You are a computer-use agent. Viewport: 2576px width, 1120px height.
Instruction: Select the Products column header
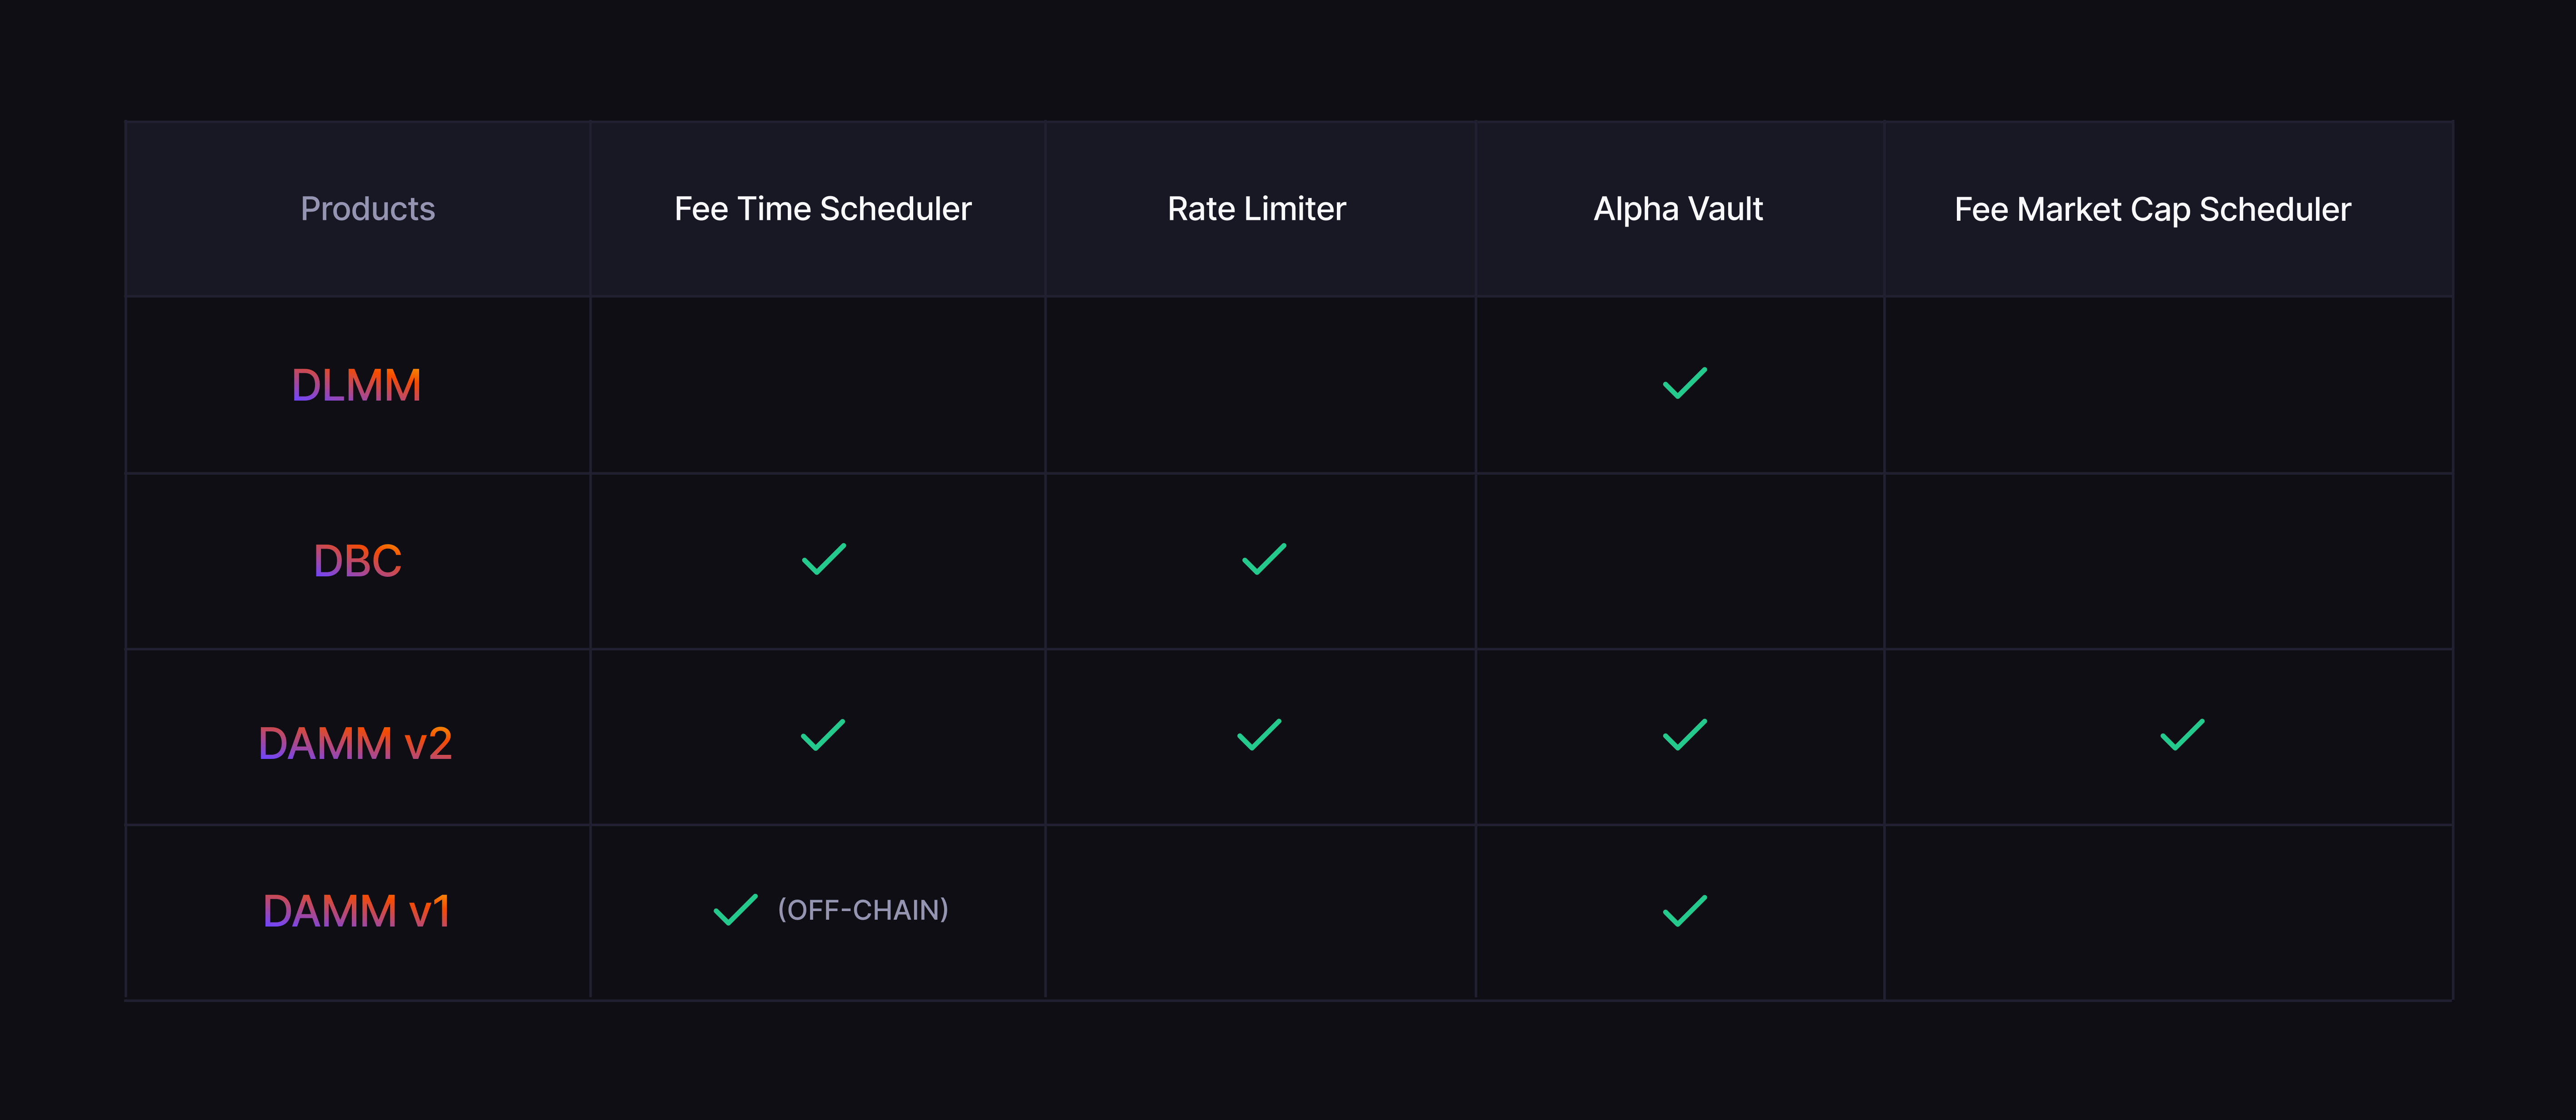tap(367, 209)
